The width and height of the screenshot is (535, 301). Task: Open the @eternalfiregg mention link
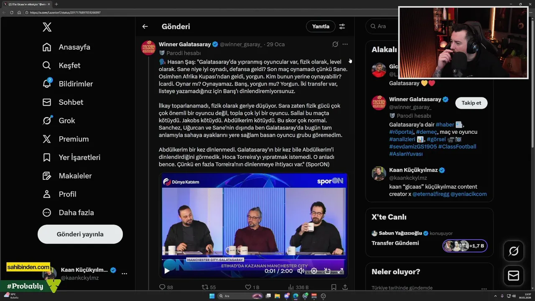tap(432, 194)
